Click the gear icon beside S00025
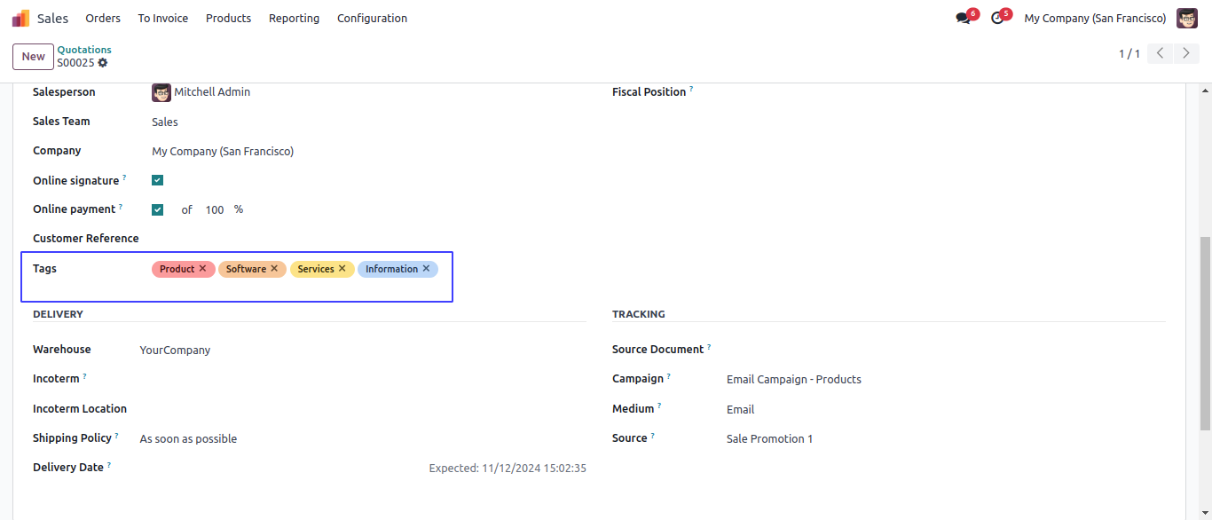Viewport: 1212px width, 520px height. pos(103,63)
